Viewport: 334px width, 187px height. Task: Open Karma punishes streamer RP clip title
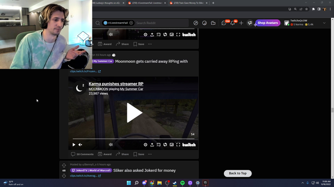(x=116, y=84)
